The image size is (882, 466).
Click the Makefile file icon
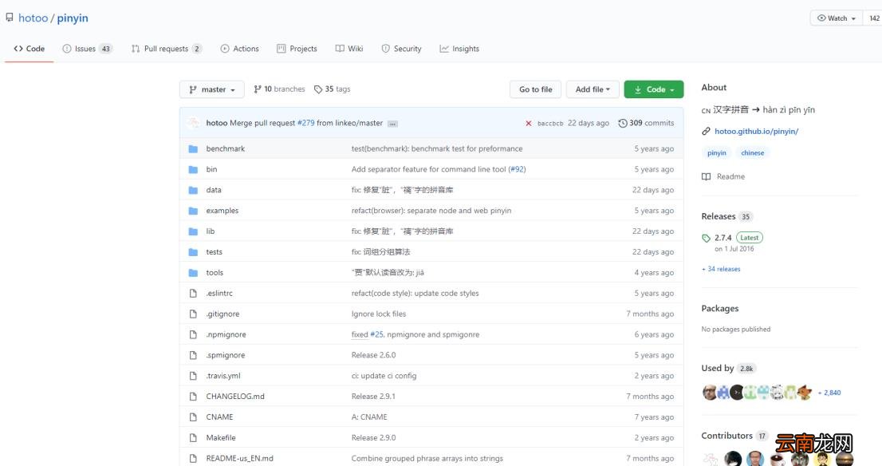click(193, 438)
